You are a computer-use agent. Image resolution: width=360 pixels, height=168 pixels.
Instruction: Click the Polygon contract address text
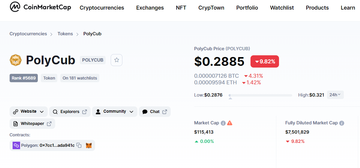click(x=57, y=145)
